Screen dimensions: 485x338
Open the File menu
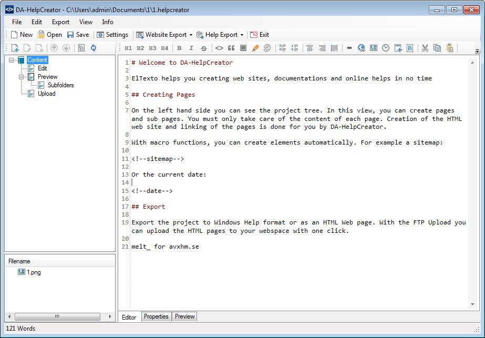(17, 22)
